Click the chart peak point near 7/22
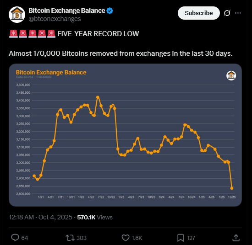 click(98, 97)
